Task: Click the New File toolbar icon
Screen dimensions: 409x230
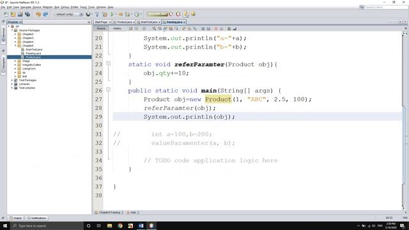Action: point(6,14)
